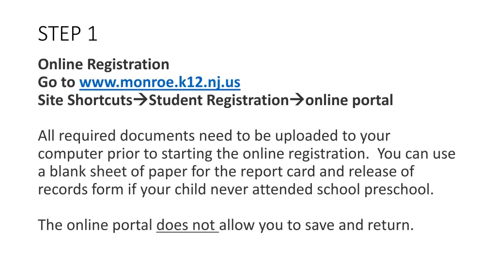Select the Online Registration bold title
The width and height of the screenshot is (496, 279).
click(x=104, y=64)
